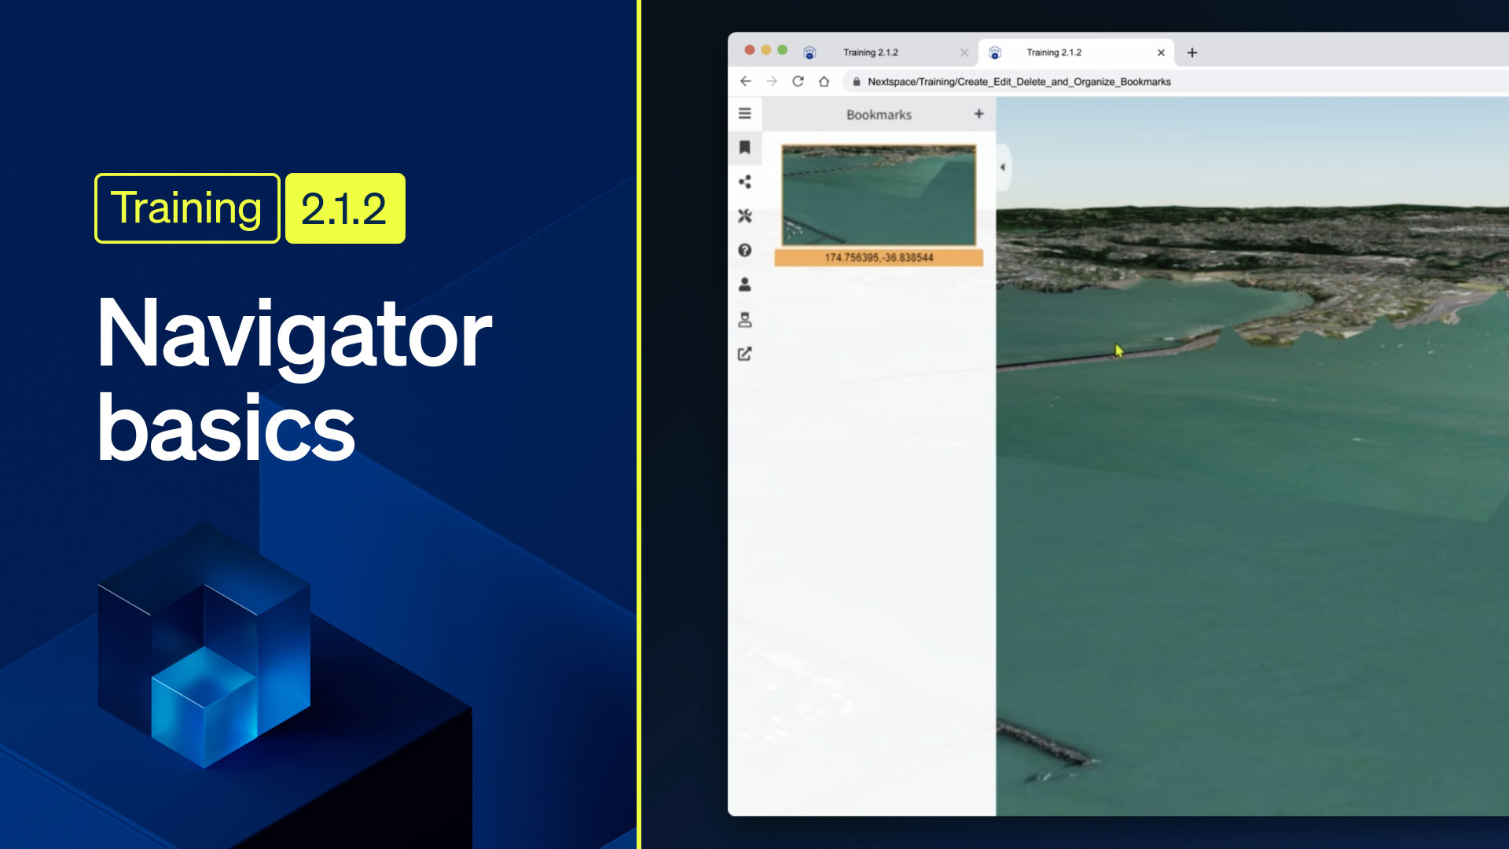Open a new browser tab
The image size is (1509, 849).
pos(1191,53)
